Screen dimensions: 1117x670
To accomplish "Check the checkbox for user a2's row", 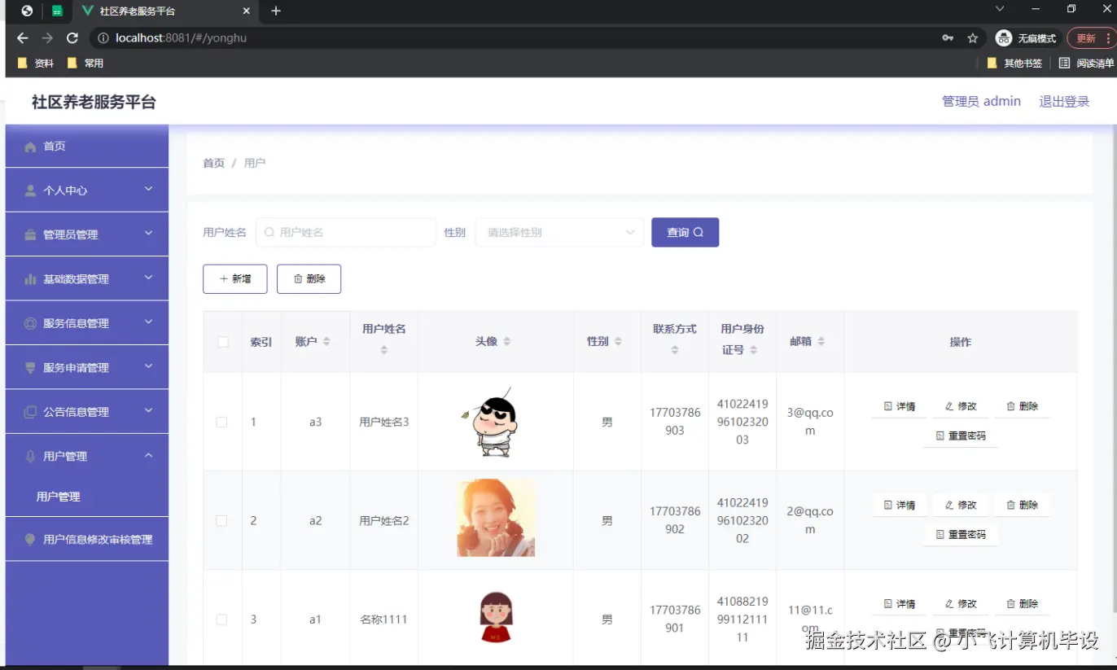I will point(222,520).
